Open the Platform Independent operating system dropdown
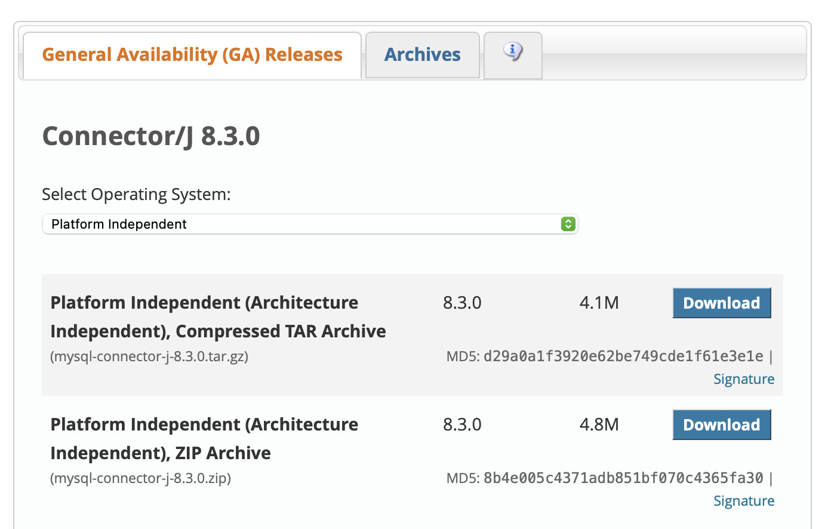Image resolution: width=831 pixels, height=529 pixels. 310,224
